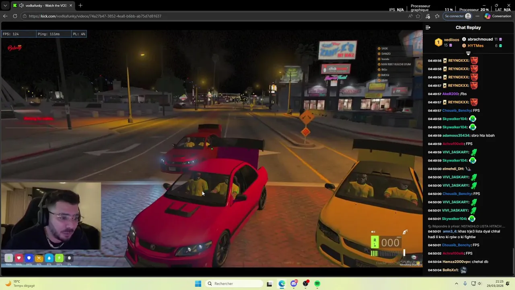The image size is (515, 290).
Task: Open Microsoft Edge from taskbar
Action: coord(282,284)
